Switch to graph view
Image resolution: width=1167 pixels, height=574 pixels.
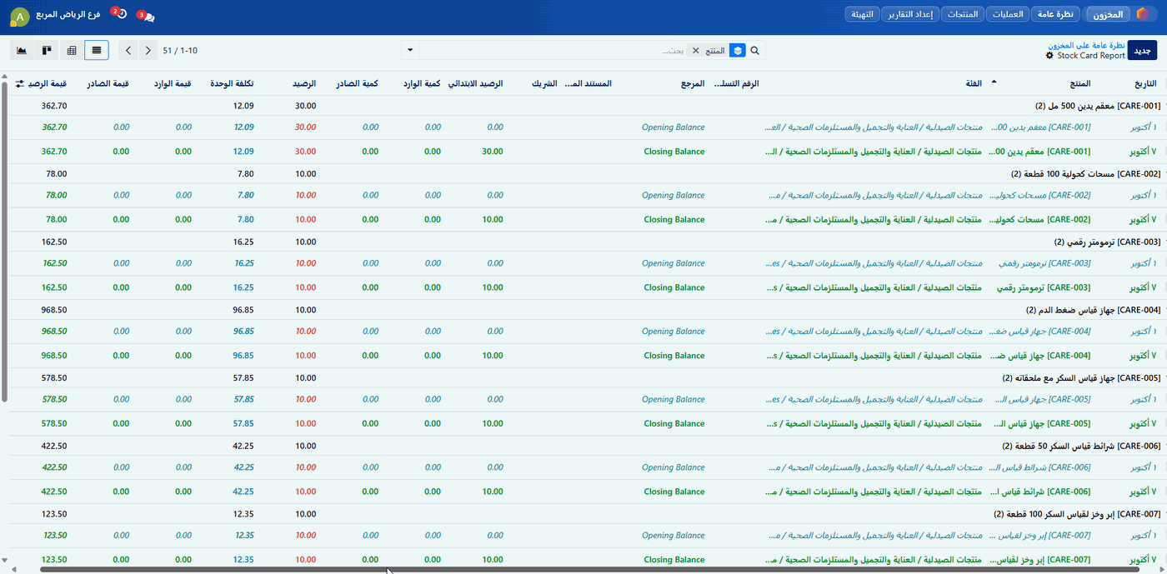click(22, 50)
